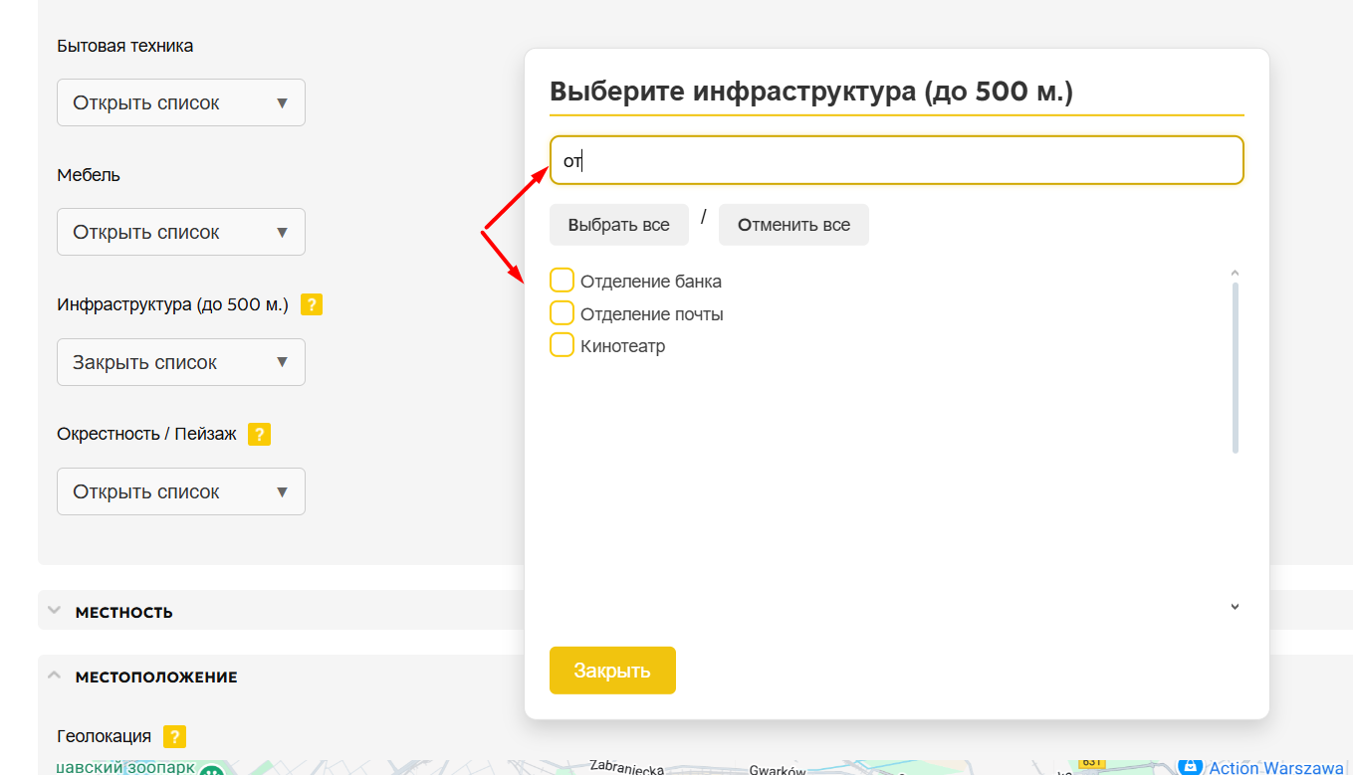The width and height of the screenshot is (1353, 775).
Task: Open the Окрестность / Пейзаж dropdown list
Action: [181, 491]
